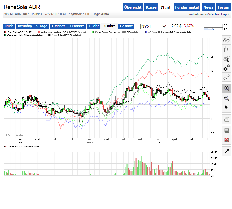Open chart analysis magnifier tool

point(227,59)
